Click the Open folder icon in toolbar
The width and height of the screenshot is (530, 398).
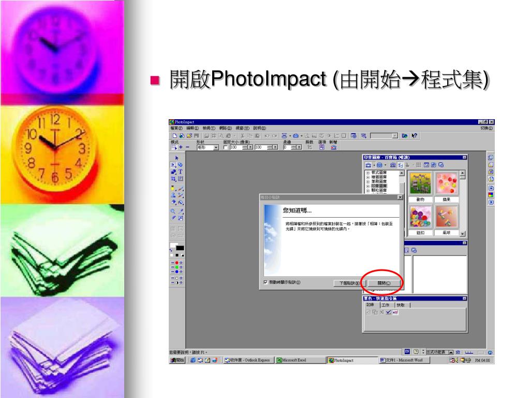[189, 136]
